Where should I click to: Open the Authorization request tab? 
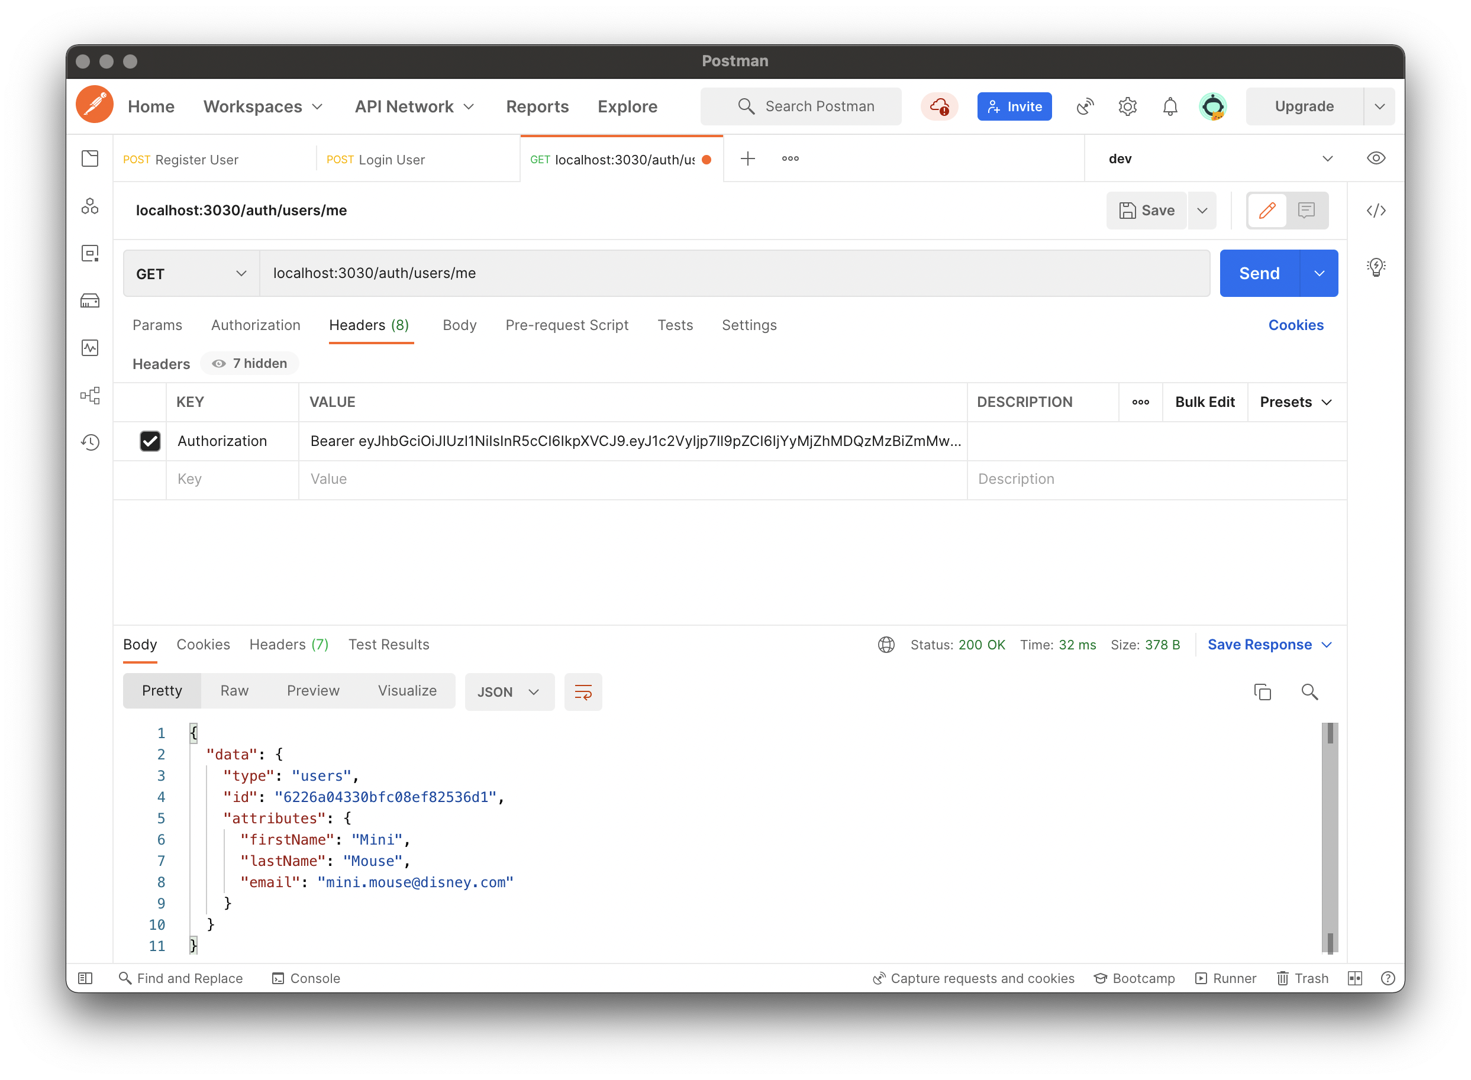pos(255,325)
